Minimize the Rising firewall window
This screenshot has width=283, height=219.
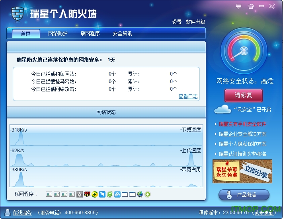pos(262,6)
